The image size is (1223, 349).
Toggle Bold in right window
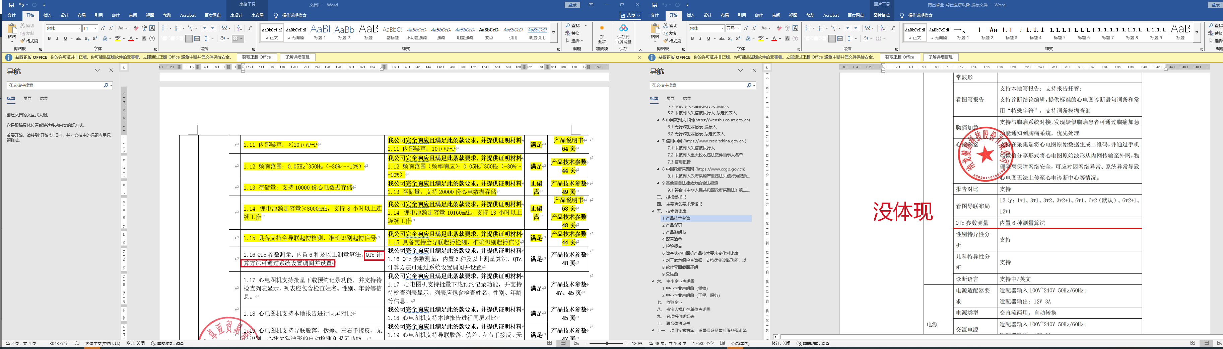[x=692, y=39]
